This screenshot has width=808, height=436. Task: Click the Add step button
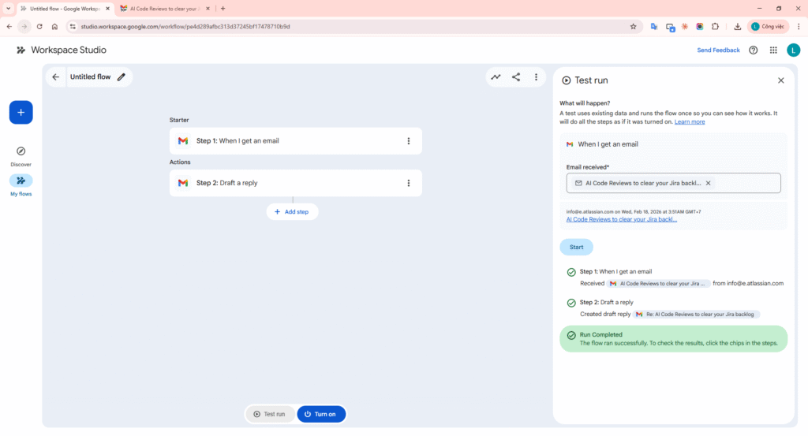point(292,211)
